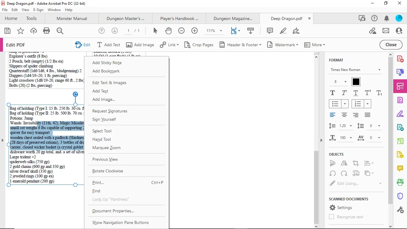Toggle the Recognize text checkbox
407x229 pixels.
point(331,217)
